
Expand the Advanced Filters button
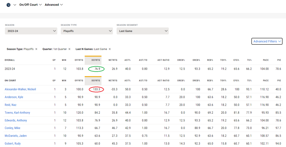point(267,41)
